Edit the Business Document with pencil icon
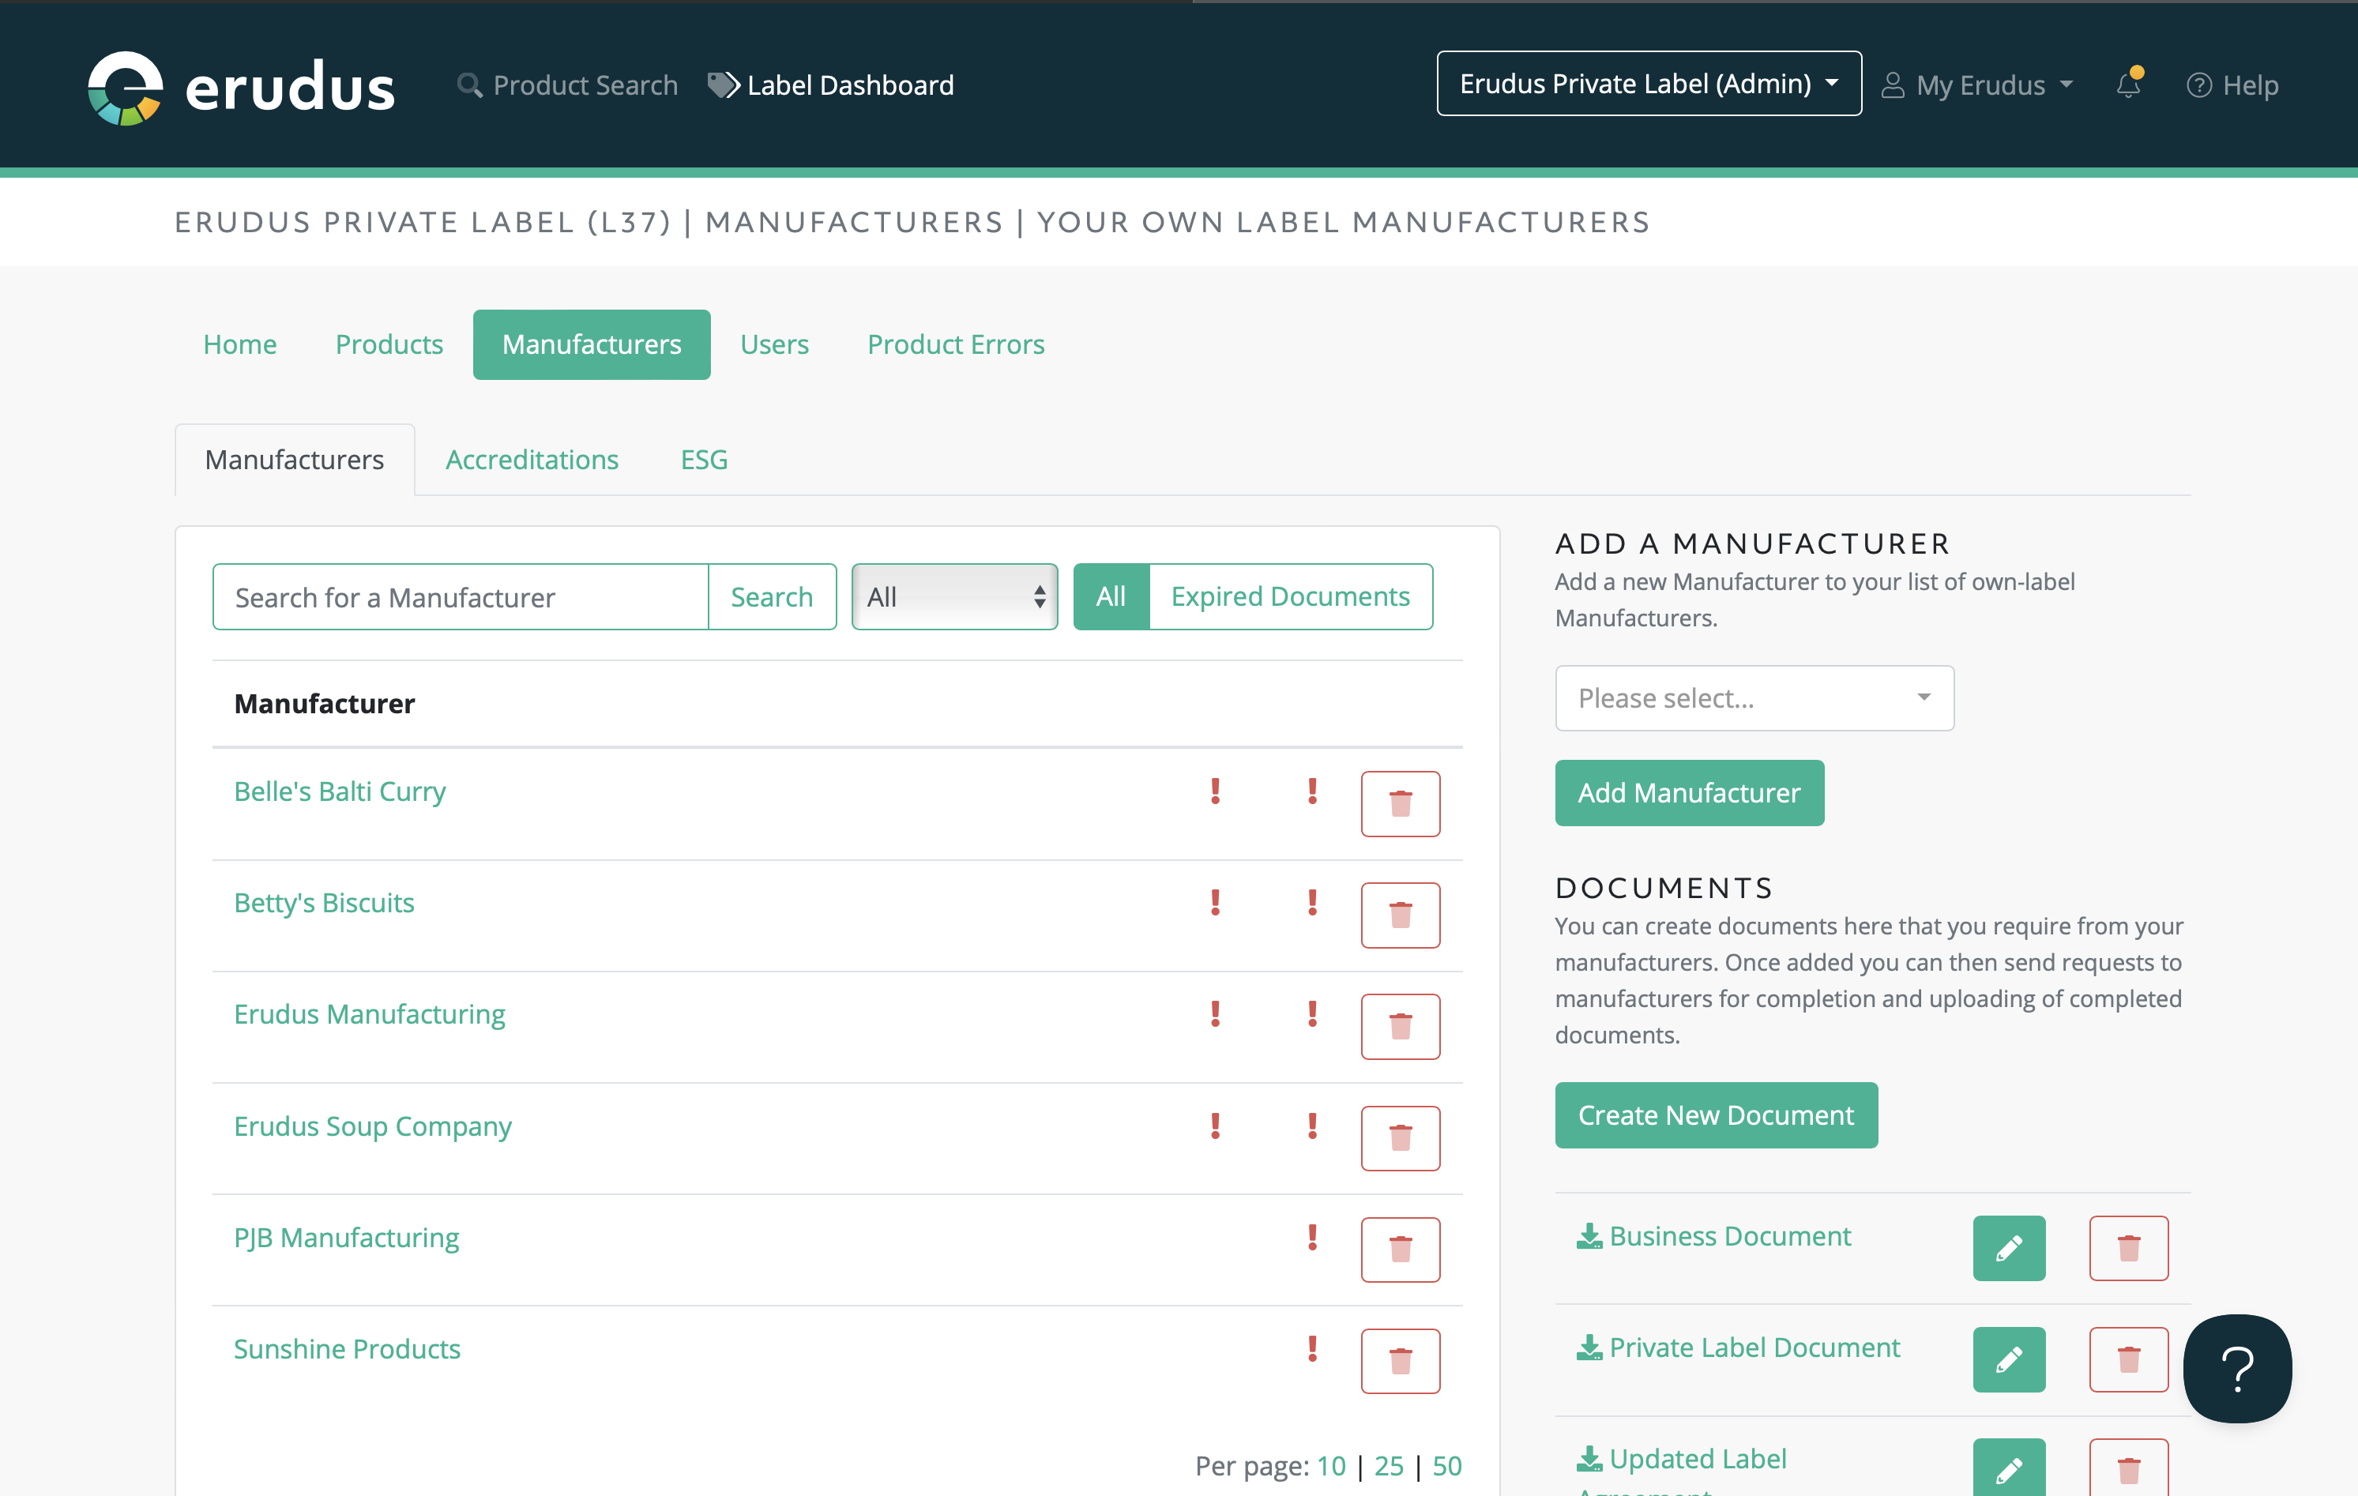 pyautogui.click(x=2008, y=1248)
